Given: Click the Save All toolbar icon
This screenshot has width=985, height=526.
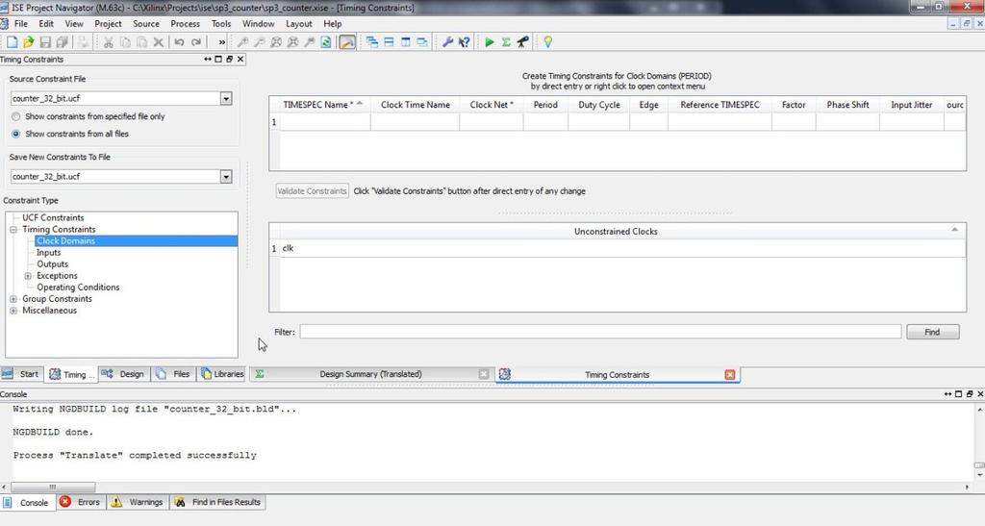Looking at the screenshot, I should 62,42.
